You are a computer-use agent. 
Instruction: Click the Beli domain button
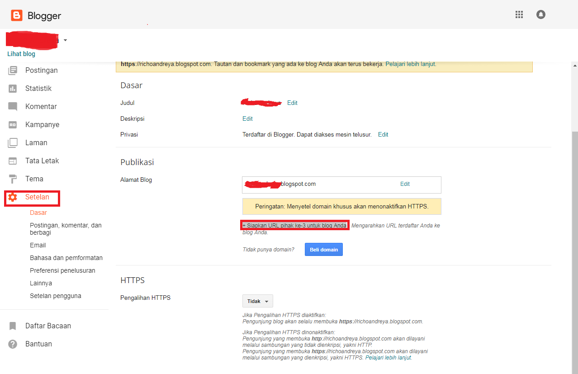point(323,250)
